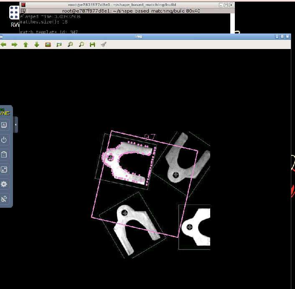Click terminal pane title bar text

(131, 11)
